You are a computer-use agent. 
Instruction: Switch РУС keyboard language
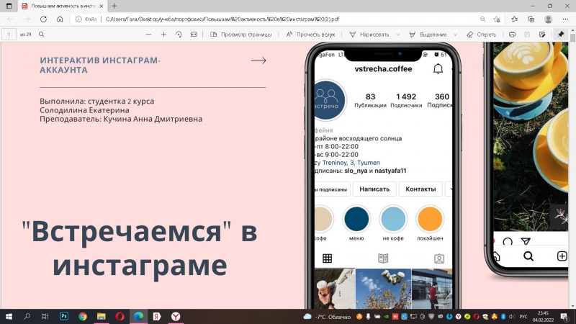[523, 317]
